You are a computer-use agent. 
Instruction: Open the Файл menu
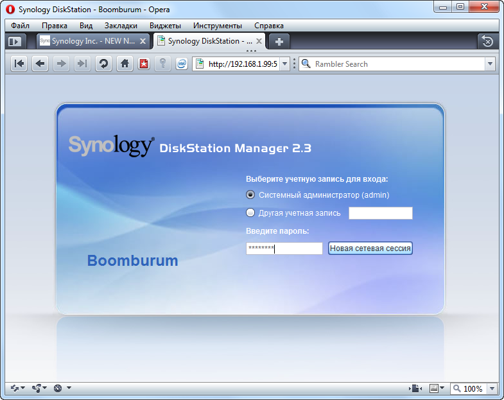tap(20, 26)
